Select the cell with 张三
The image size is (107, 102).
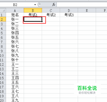click(15, 28)
